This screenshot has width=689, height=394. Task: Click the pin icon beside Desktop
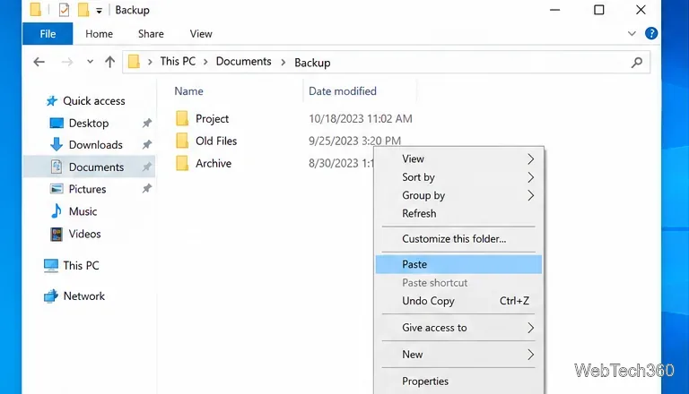pyautogui.click(x=147, y=124)
